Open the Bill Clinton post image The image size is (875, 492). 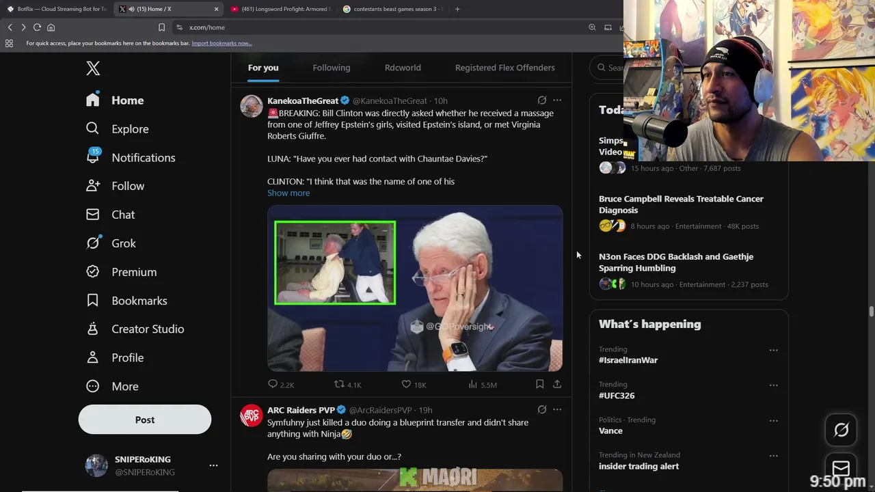(x=415, y=288)
